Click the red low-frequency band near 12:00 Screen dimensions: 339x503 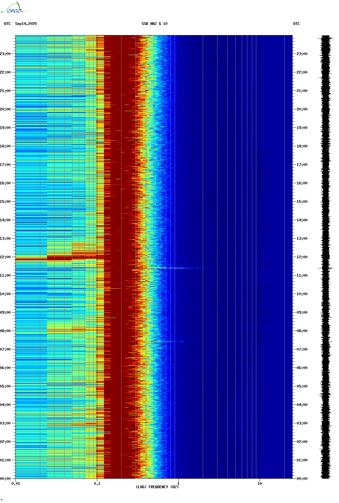click(x=60, y=258)
